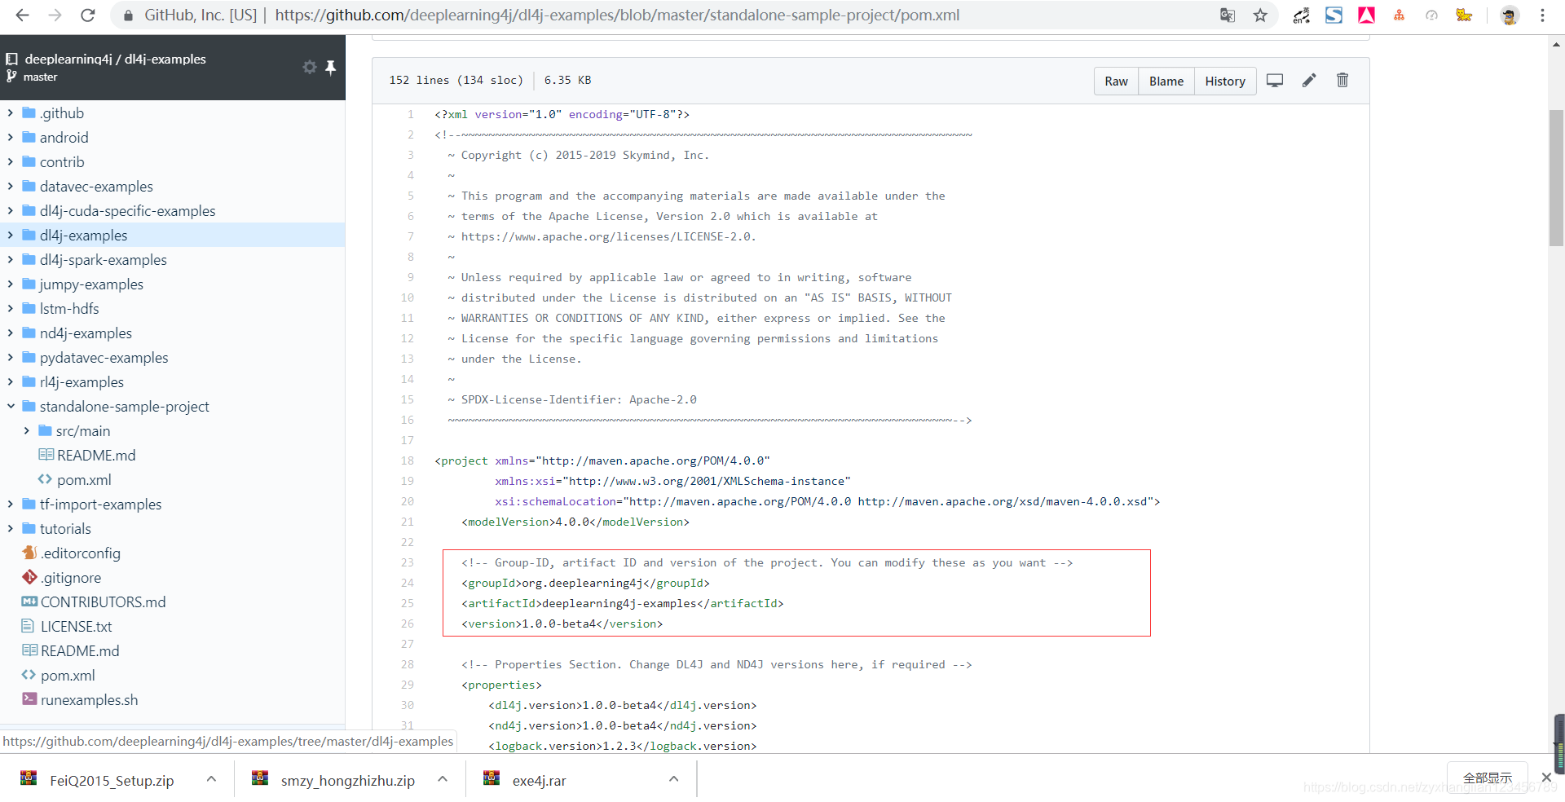Screen dimensions: 1565x802
Task: Delete this file with trash icon
Action: coord(1342,80)
